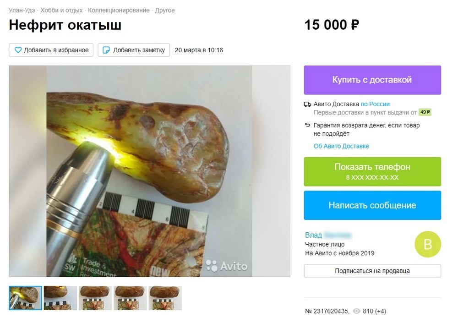Open the Хобби и отдых breadcrumb category

[61, 10]
